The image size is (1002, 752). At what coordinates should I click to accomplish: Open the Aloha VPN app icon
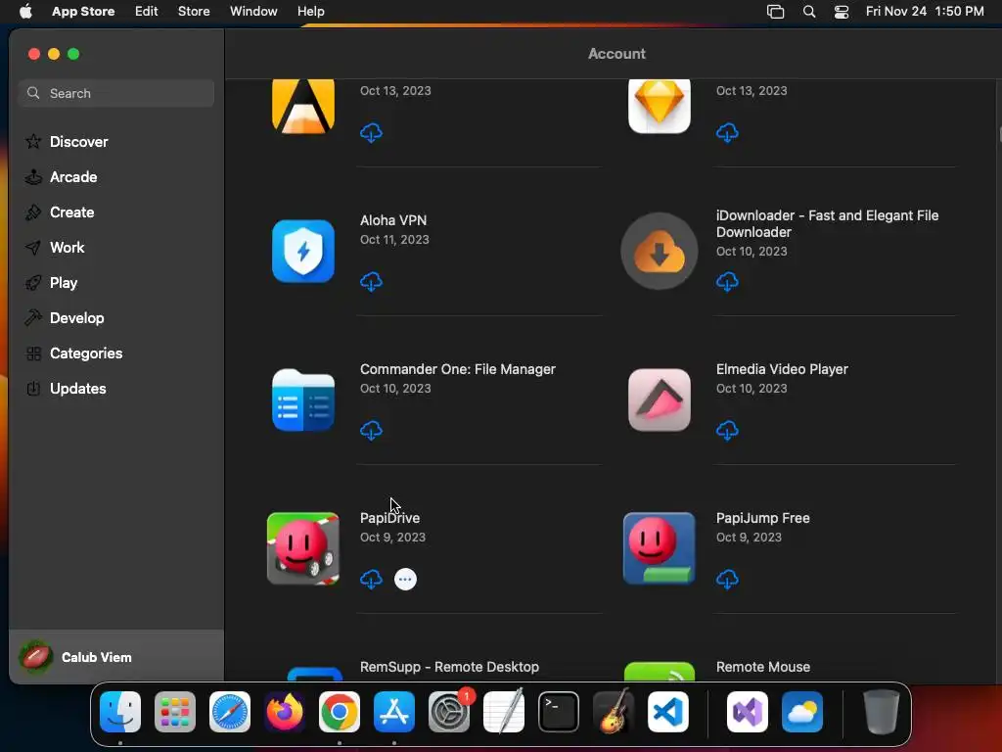pos(303,252)
